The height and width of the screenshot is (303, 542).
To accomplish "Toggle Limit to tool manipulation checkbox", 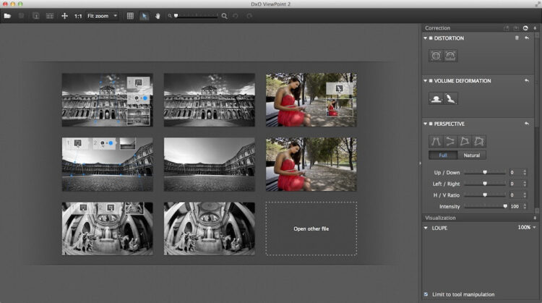I will [426, 294].
